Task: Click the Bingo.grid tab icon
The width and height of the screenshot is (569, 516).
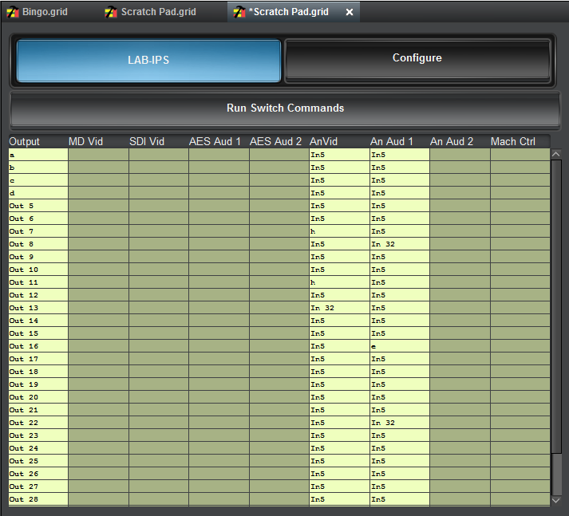Action: pos(13,12)
